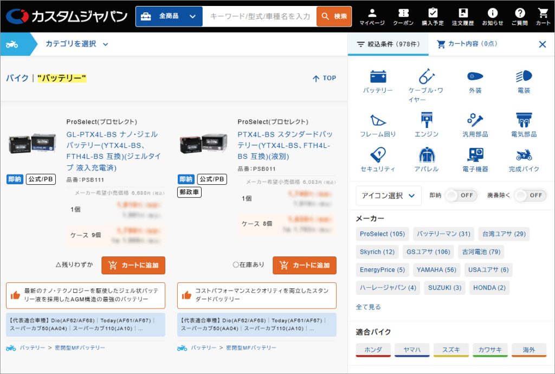Focus the keyword search input field
This screenshot has height=374, width=555.
coord(260,16)
